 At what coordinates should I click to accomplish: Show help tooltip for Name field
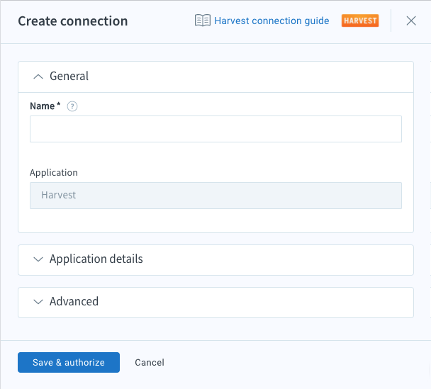(x=72, y=106)
